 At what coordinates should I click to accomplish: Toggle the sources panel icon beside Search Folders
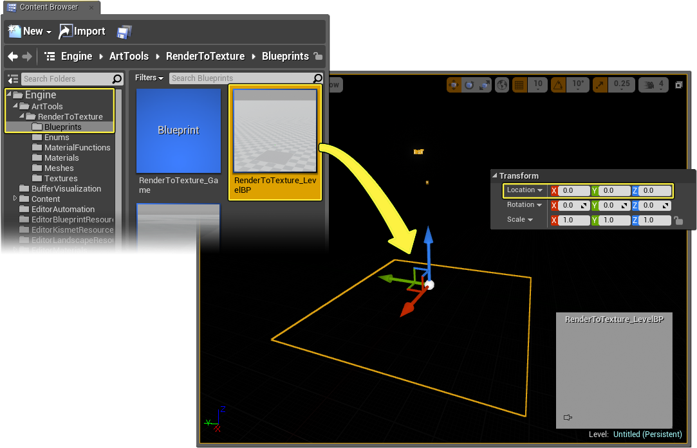(13, 79)
